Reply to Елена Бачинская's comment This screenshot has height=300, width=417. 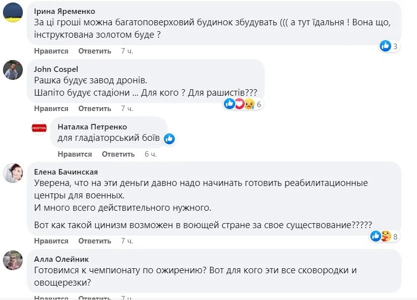point(95,241)
